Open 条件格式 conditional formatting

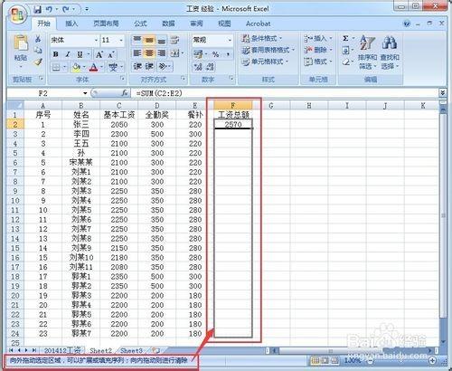(261, 38)
